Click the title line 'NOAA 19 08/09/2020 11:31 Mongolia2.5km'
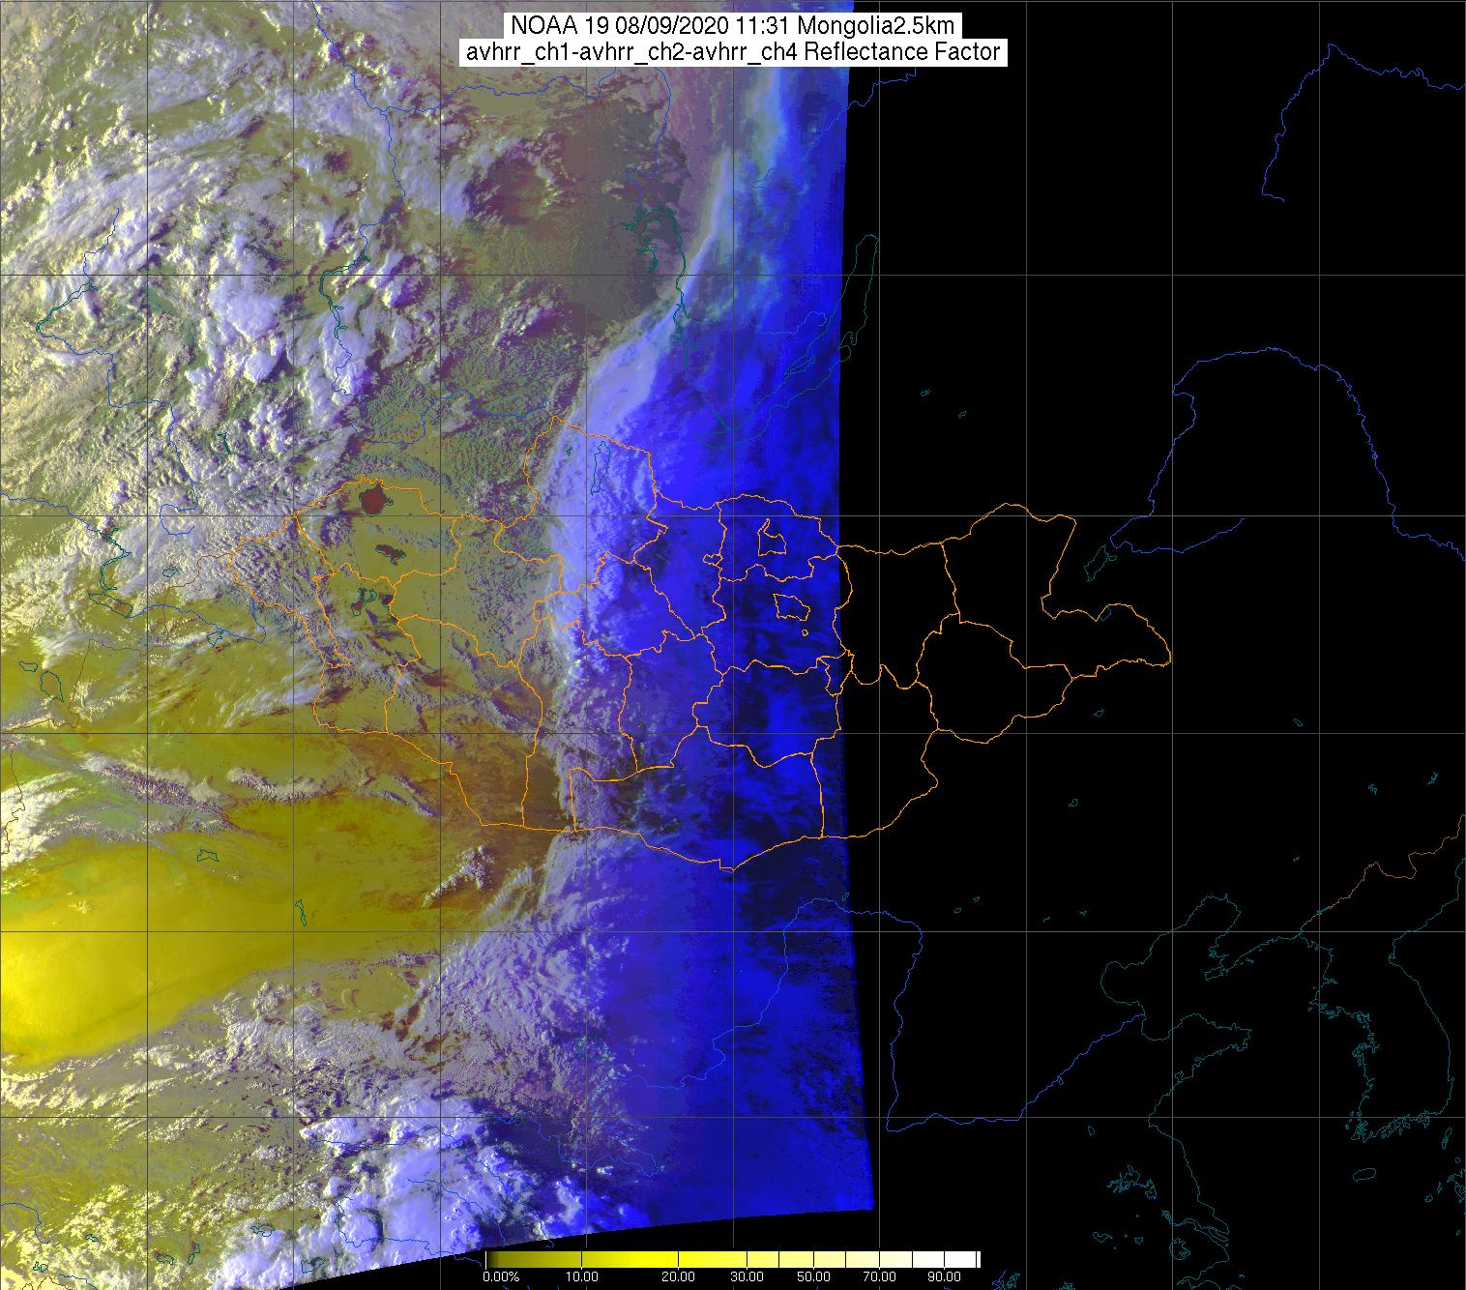The image size is (1466, 1290). coord(734,27)
